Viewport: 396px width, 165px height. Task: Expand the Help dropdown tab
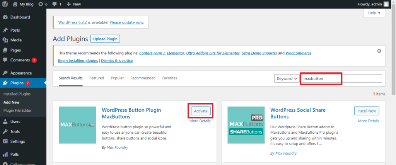(x=374, y=13)
